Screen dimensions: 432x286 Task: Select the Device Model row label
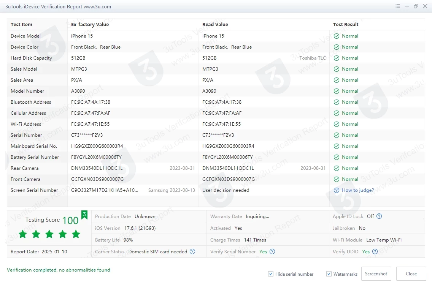25,36
